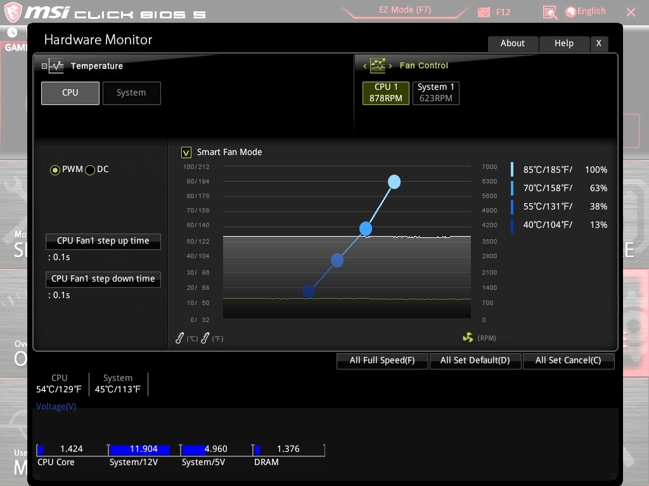The height and width of the screenshot is (486, 649).
Task: Click the Voltage(V) label
Action: coord(56,407)
